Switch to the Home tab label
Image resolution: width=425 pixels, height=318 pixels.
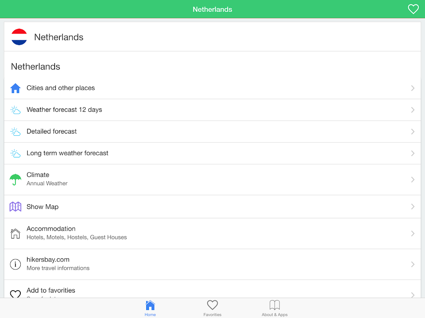[150, 315]
